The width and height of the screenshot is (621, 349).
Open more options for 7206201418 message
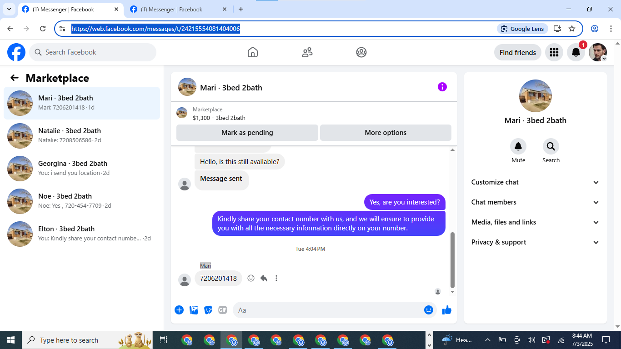tap(276, 278)
